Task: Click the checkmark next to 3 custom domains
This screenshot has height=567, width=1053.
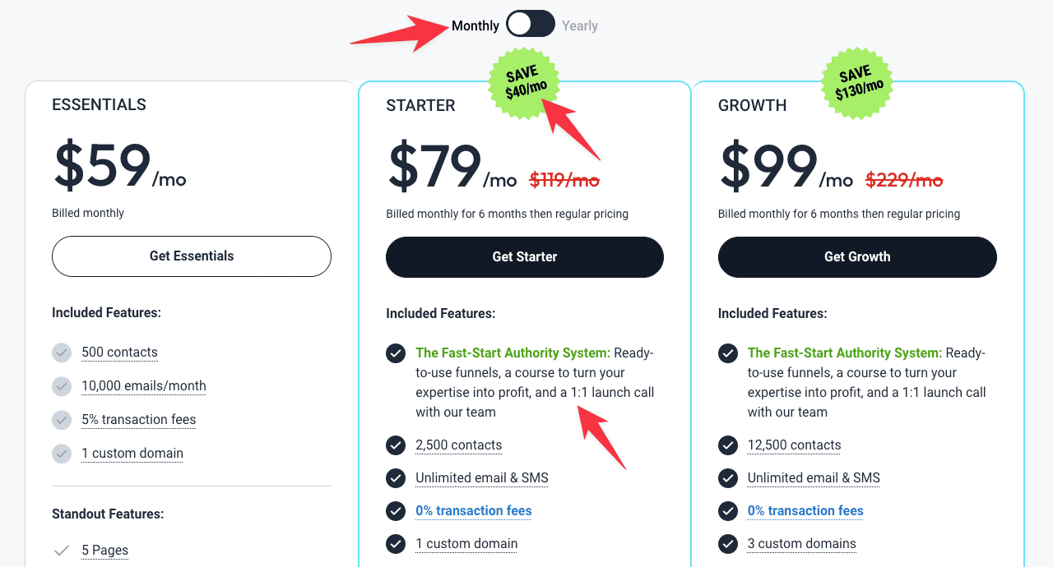Action: (727, 543)
